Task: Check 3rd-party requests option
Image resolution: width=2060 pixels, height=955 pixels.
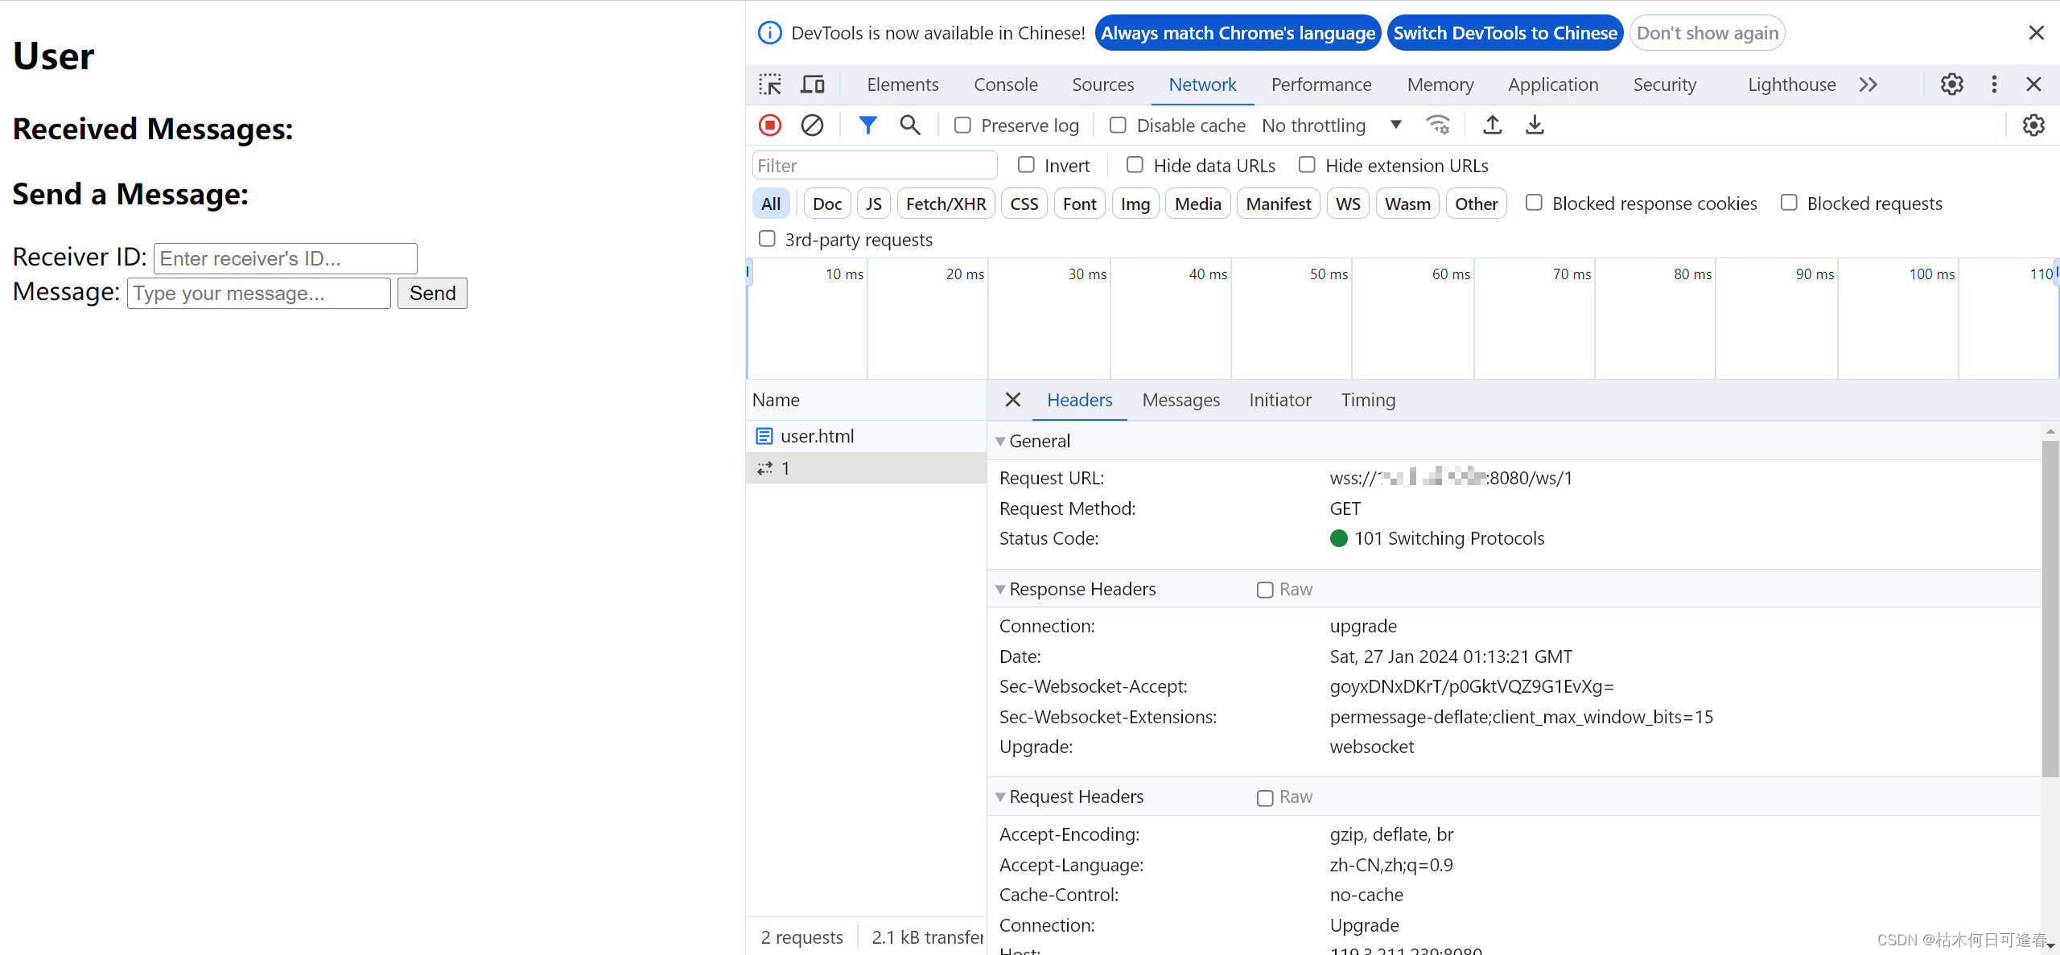Action: (767, 239)
